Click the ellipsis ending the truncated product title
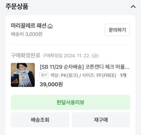 tap(127, 68)
